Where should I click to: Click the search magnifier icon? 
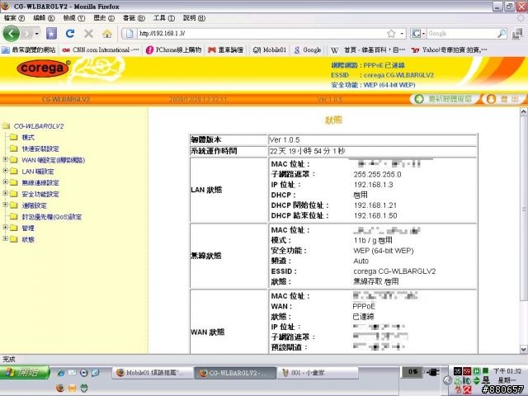[502, 33]
